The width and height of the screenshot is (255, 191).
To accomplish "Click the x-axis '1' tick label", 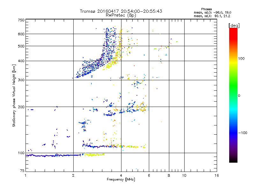I will [x=25, y=175].
